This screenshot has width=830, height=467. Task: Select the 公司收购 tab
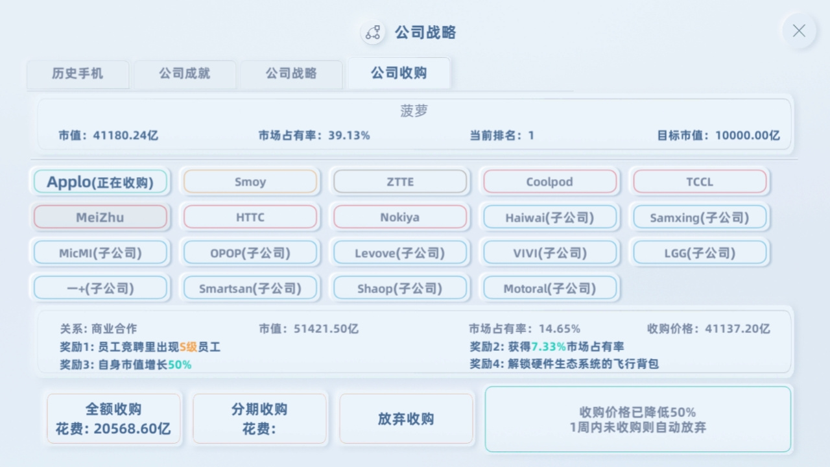[x=399, y=73]
